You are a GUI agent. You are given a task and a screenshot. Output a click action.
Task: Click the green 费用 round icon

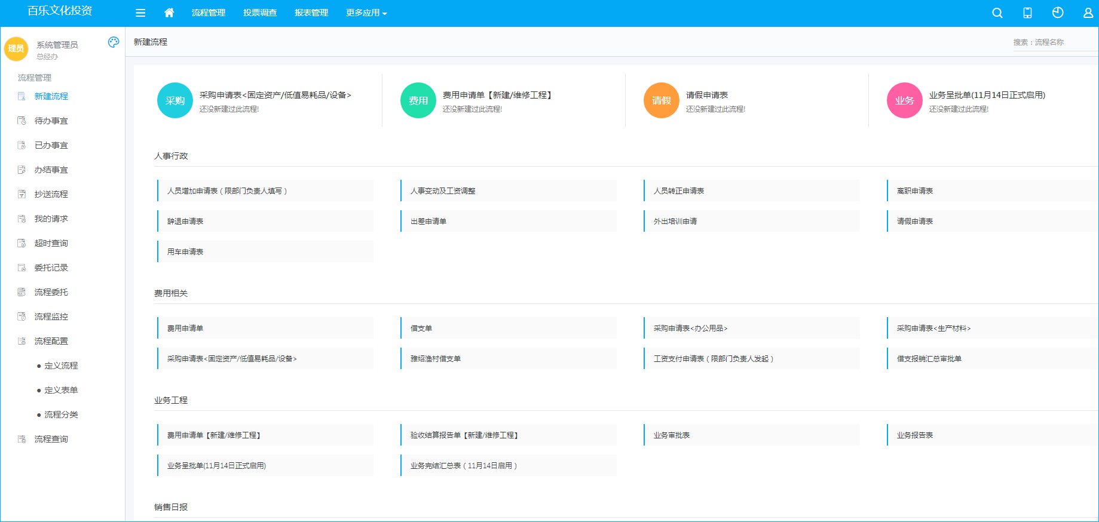click(x=418, y=100)
